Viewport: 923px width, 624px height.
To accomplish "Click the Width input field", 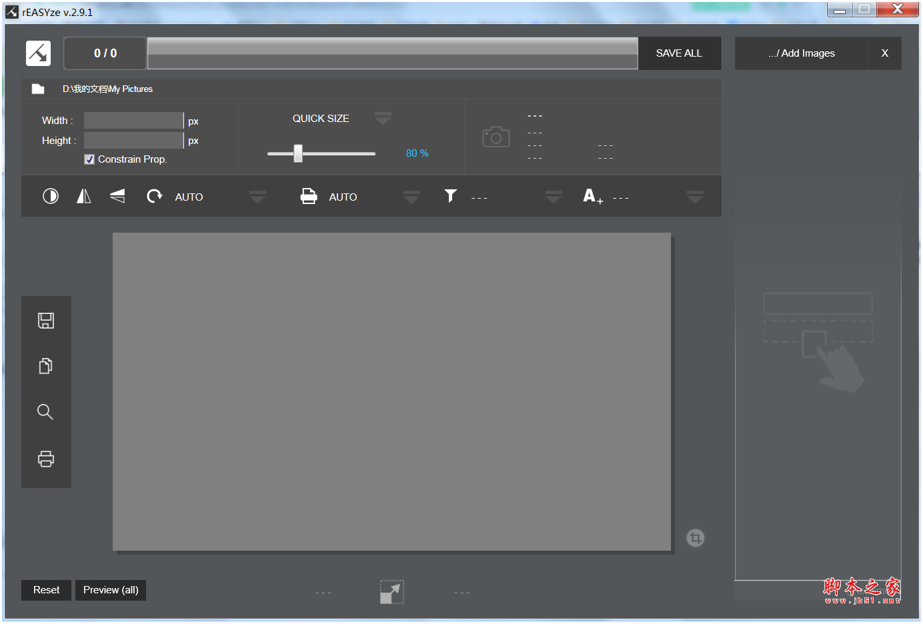I will coord(133,121).
